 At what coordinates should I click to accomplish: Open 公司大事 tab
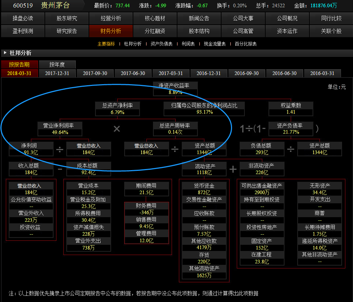[x=243, y=18]
